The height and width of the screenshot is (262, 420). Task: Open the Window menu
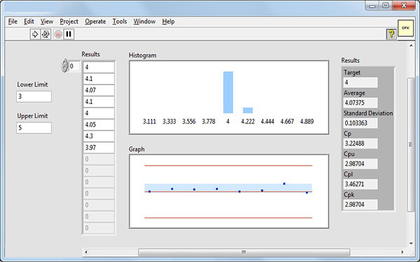(x=144, y=22)
